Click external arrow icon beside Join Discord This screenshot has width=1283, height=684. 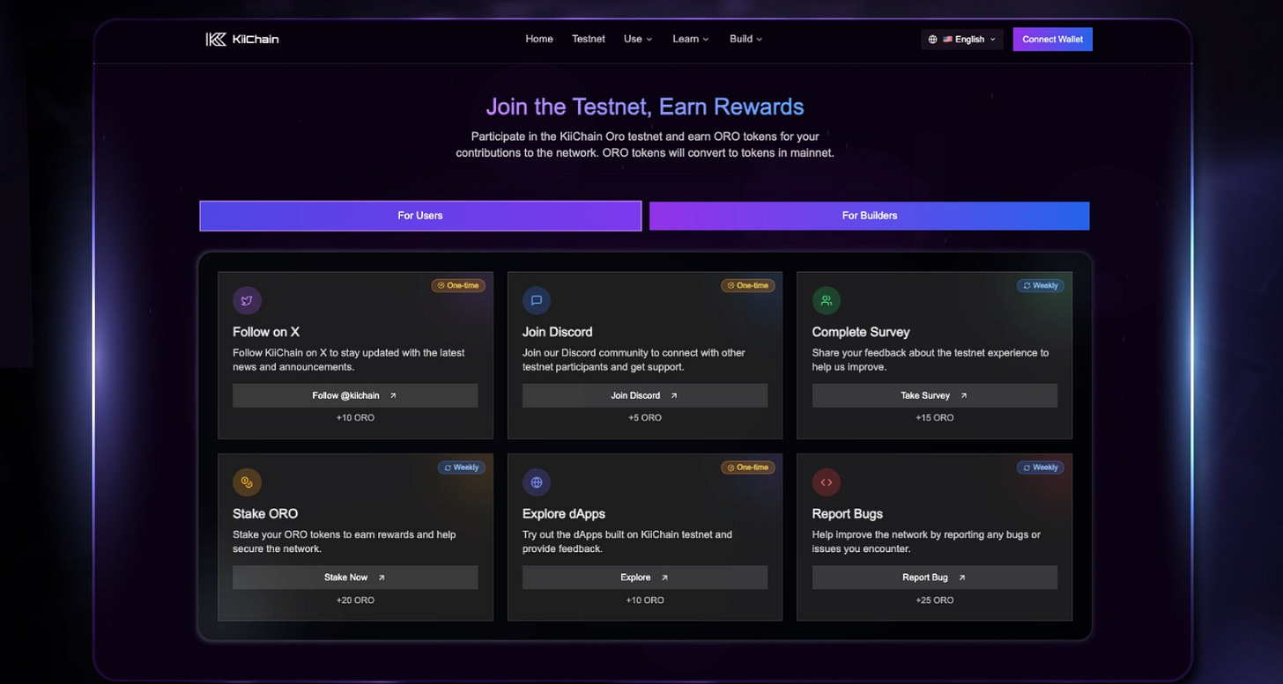point(674,396)
